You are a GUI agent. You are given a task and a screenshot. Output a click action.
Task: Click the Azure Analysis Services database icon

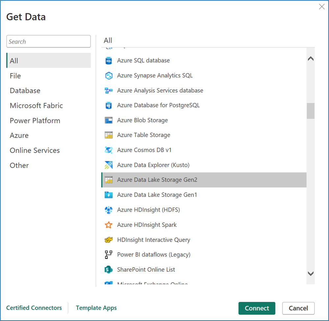[108, 91]
